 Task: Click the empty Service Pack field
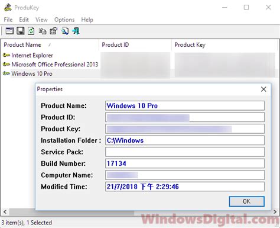pos(185,152)
